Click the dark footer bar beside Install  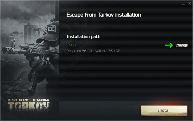[x=100, y=111]
